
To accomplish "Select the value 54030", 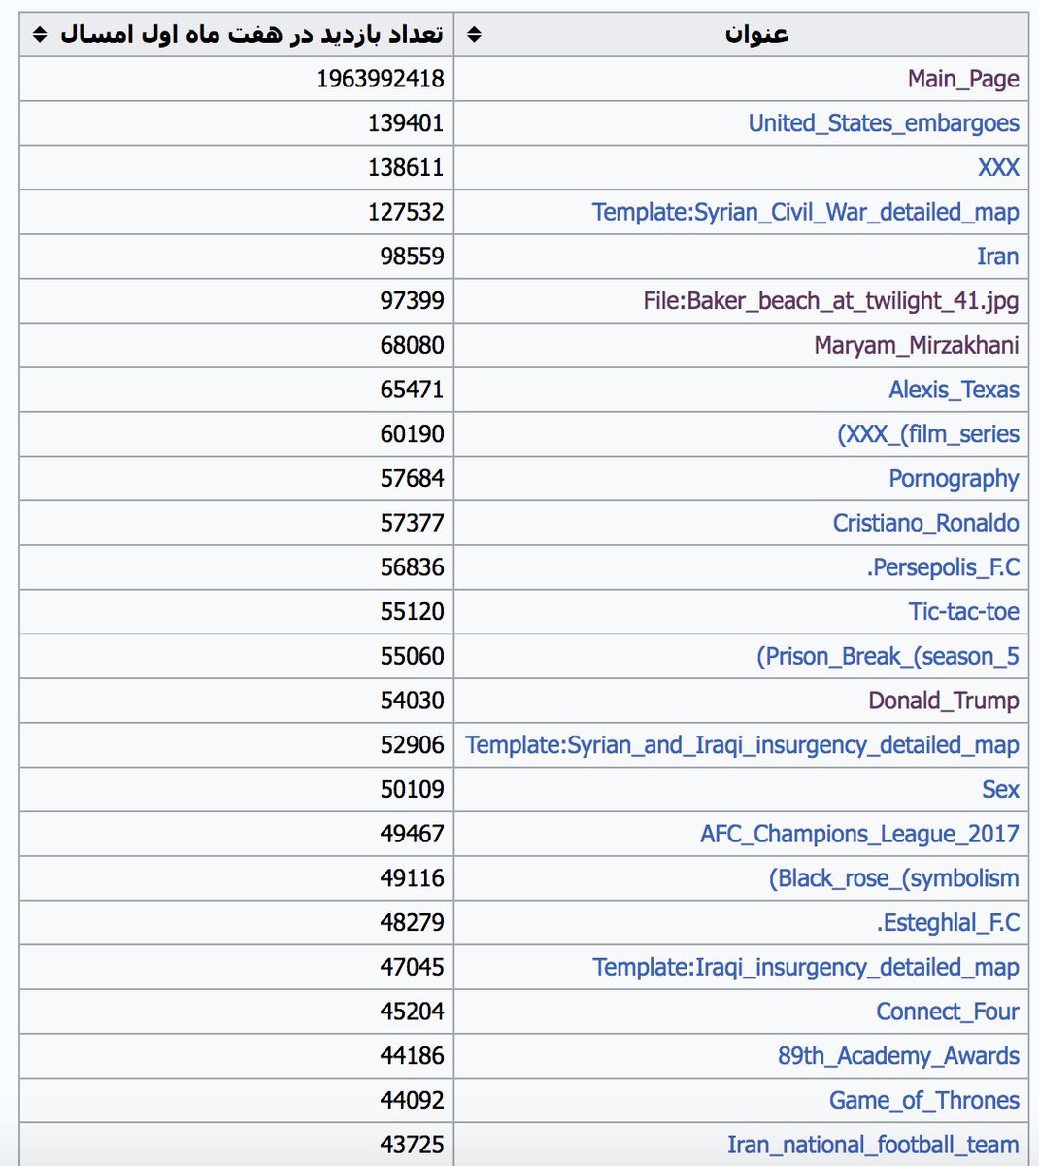I will pyautogui.click(x=413, y=701).
